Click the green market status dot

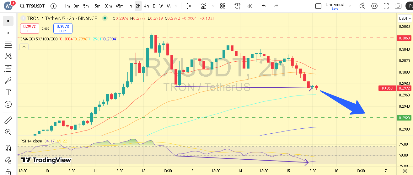(x=105, y=18)
